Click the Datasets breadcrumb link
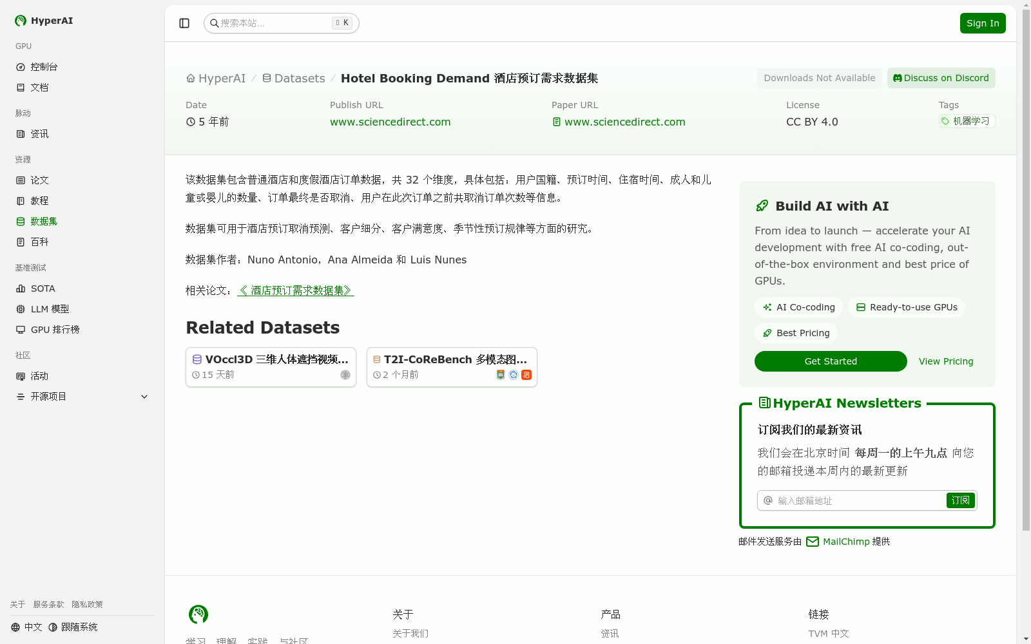 (x=293, y=79)
